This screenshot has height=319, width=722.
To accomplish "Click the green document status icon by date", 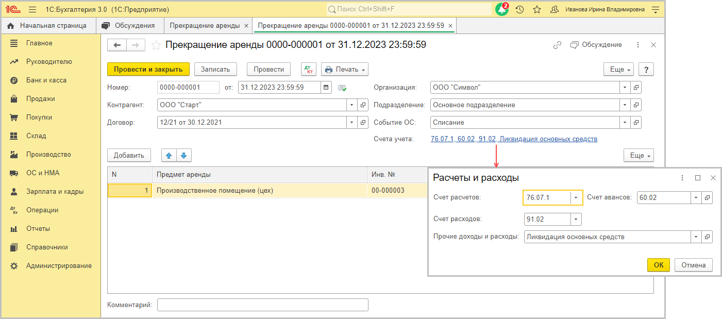I will coord(342,88).
